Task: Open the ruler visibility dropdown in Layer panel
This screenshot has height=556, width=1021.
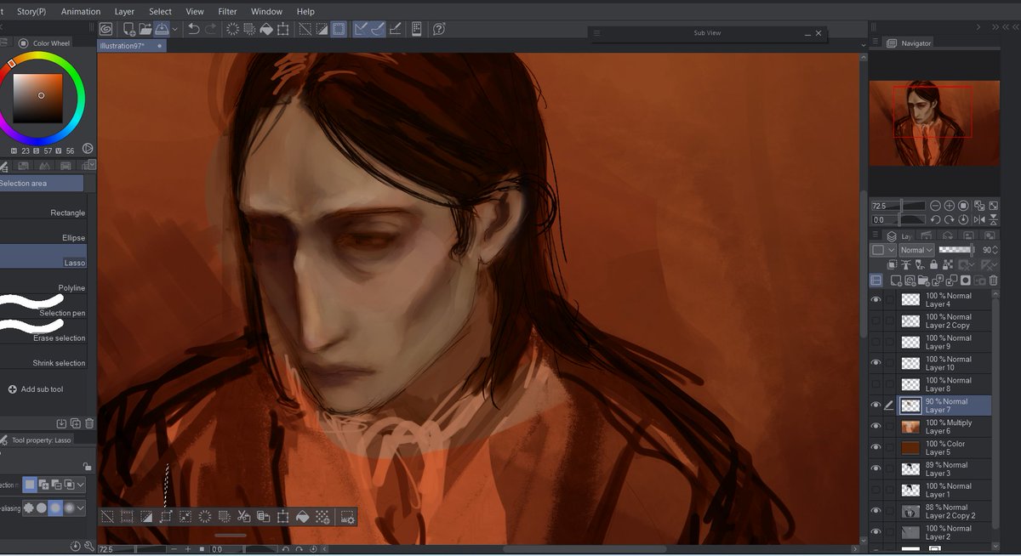Action: (989, 265)
